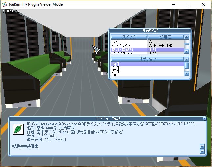This screenshot has height=167, width=212.
Task: Select the 尾灯・標識灯 switch row
Action: pos(147,50)
